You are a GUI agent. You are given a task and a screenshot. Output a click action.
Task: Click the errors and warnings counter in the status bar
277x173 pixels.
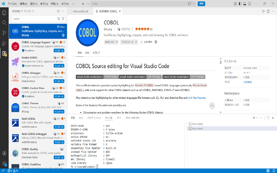point(12,171)
